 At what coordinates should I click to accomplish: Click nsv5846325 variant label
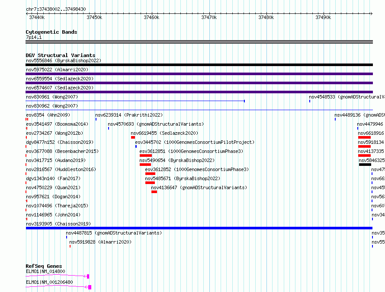coord(372,160)
